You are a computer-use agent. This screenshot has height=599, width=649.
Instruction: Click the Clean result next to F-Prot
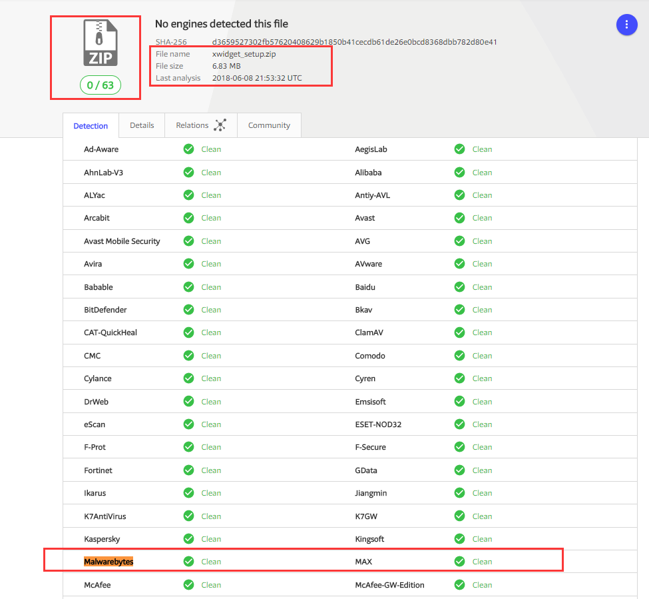(x=211, y=447)
